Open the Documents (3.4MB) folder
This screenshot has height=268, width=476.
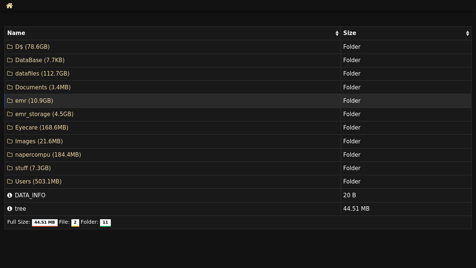point(43,87)
